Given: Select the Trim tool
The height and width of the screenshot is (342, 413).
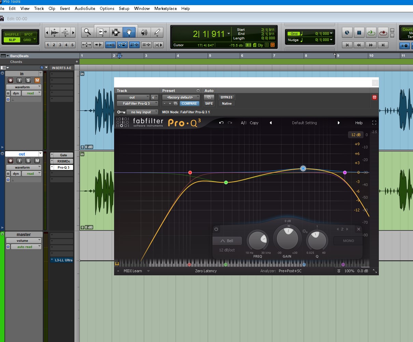Looking at the screenshot, I should (102, 32).
